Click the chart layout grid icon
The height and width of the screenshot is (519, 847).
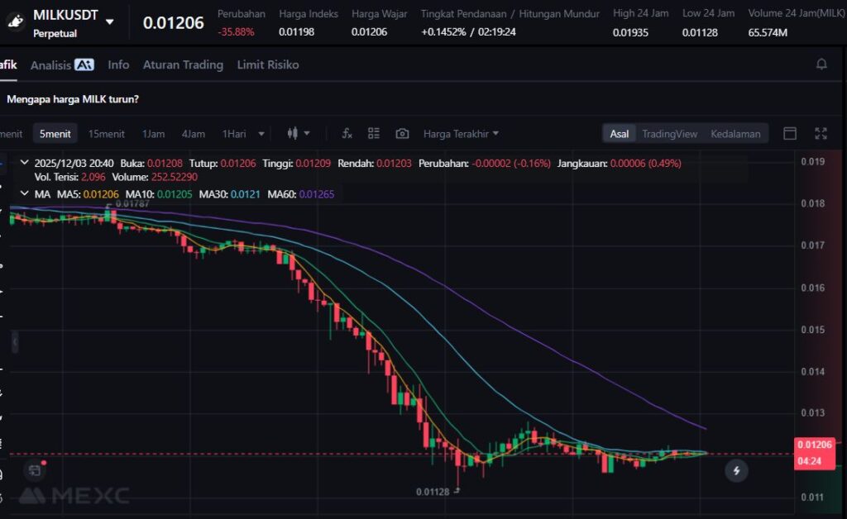[x=374, y=133]
